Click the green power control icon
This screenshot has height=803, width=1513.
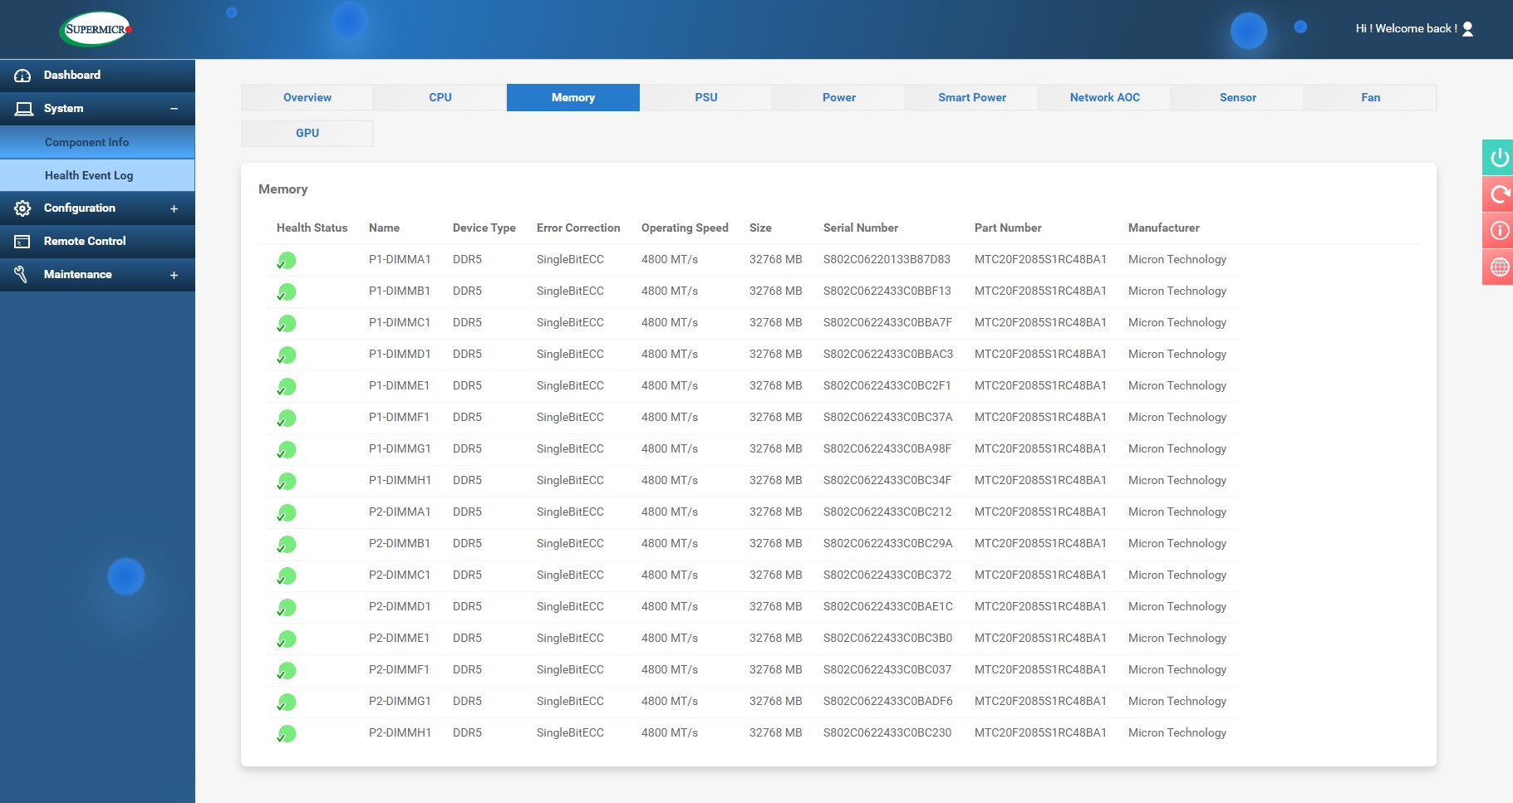pyautogui.click(x=1499, y=158)
